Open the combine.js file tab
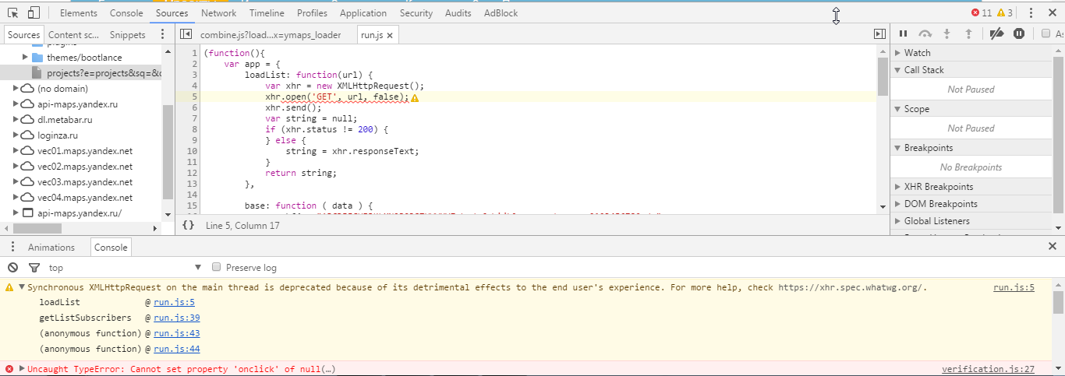The height and width of the screenshot is (376, 1065). click(271, 35)
